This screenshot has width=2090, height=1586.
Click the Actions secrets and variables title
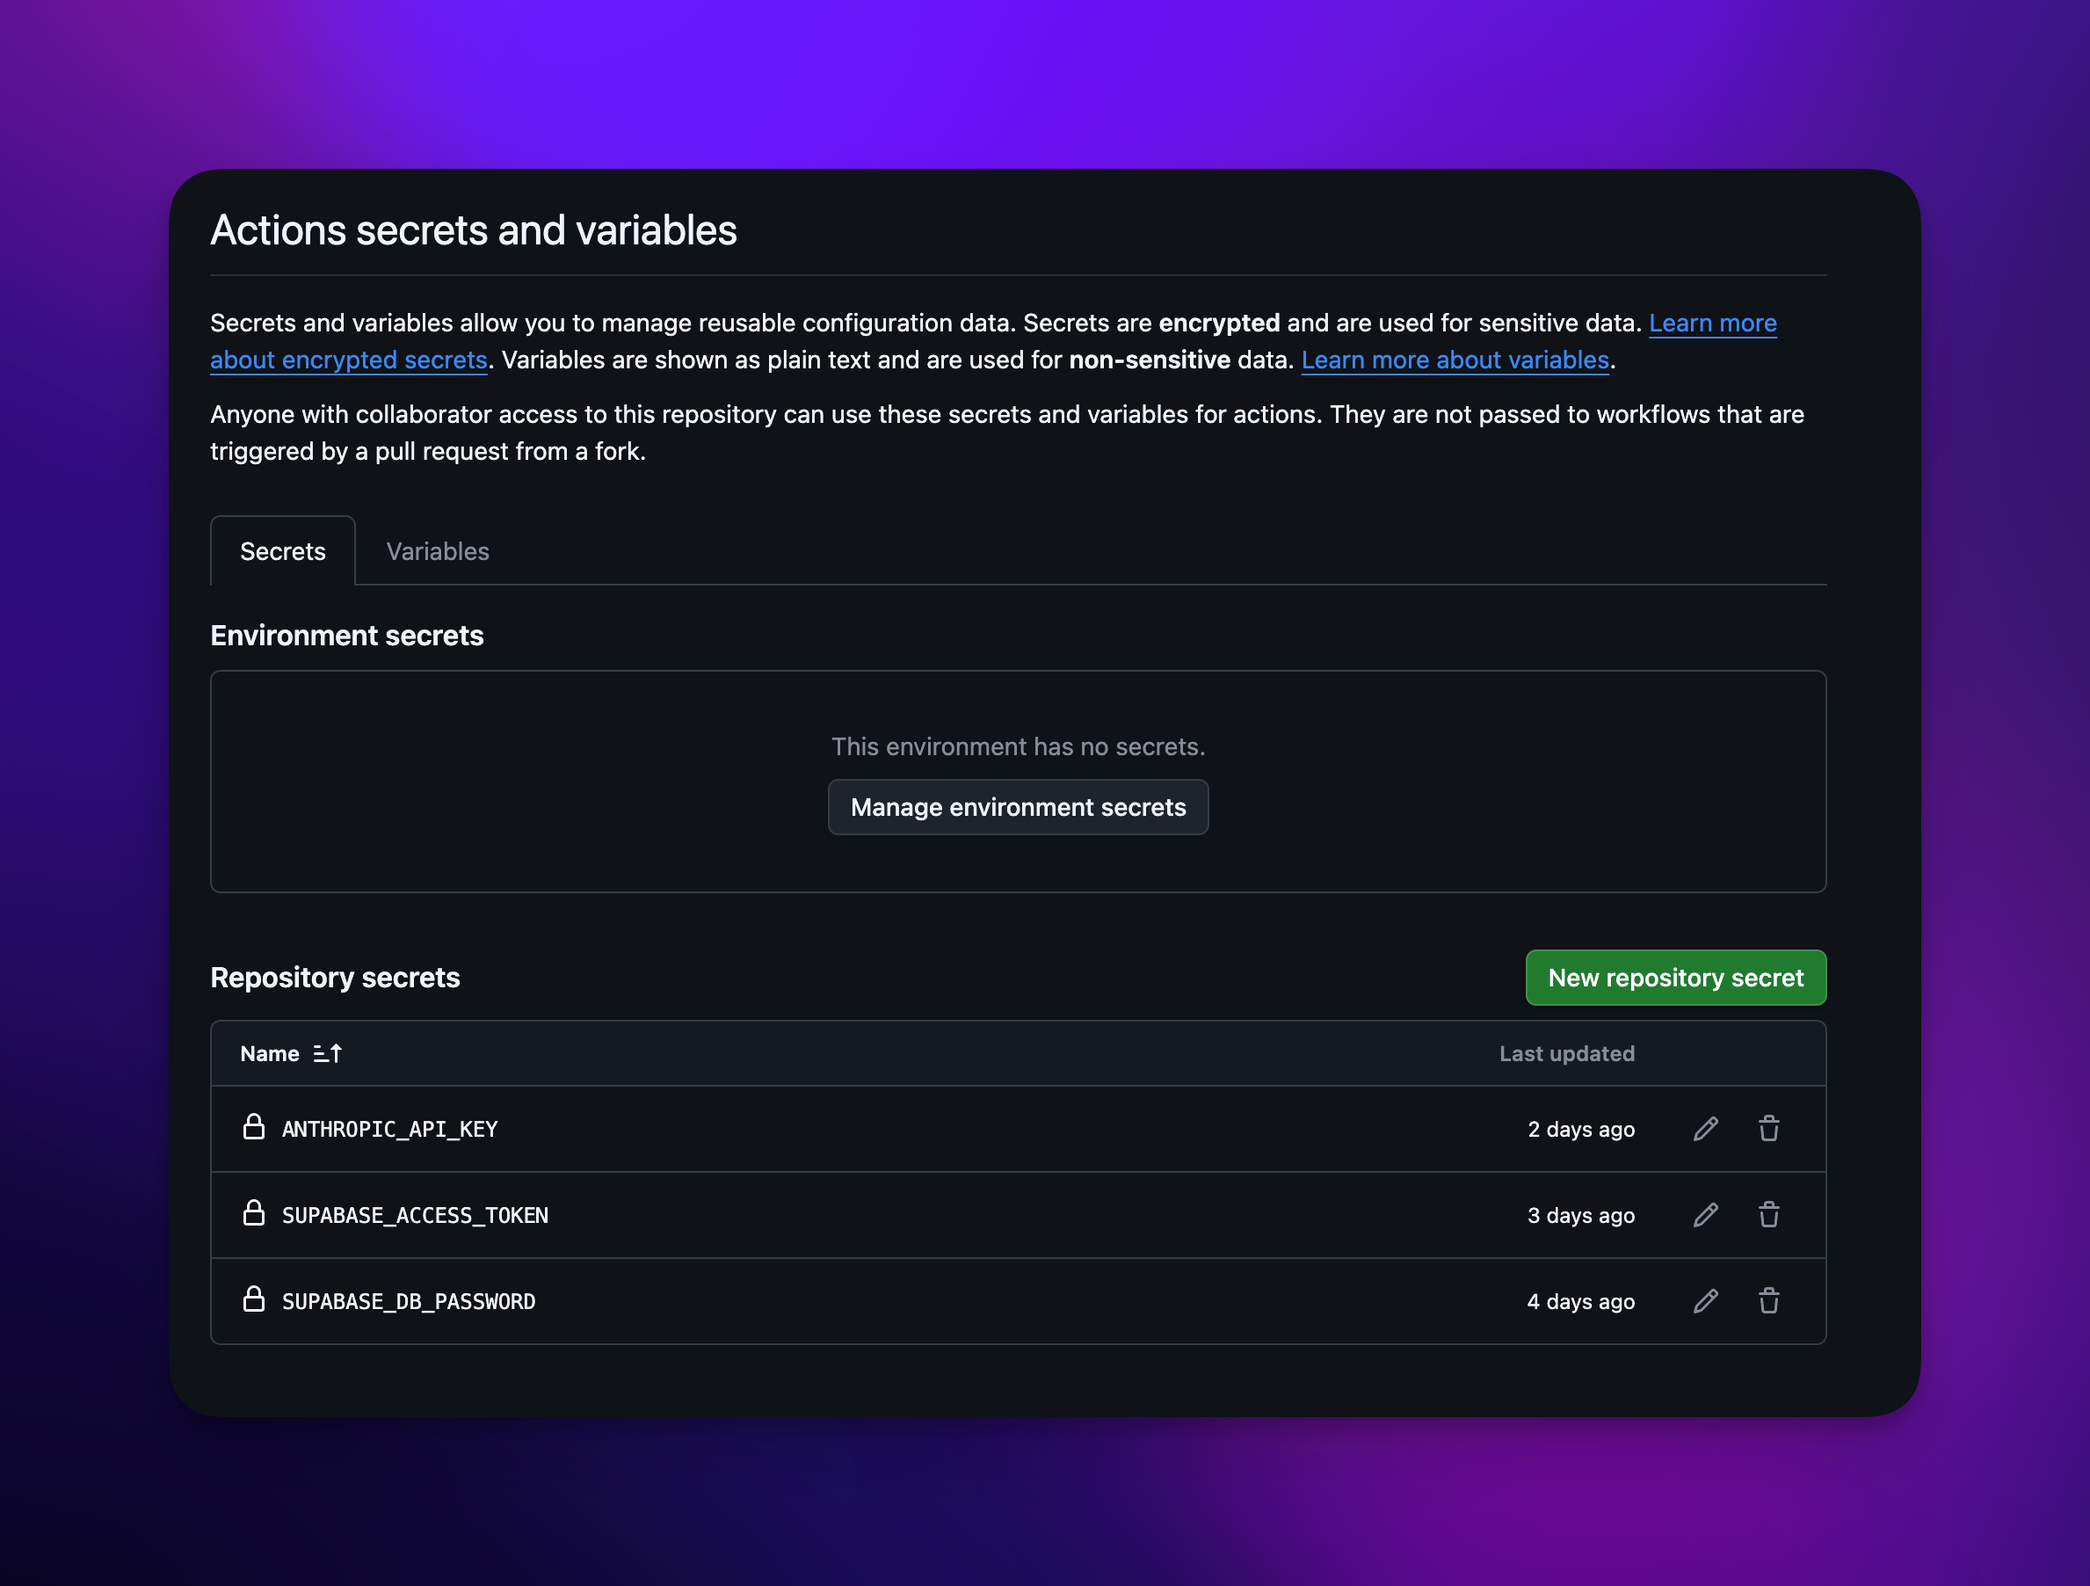pos(474,229)
